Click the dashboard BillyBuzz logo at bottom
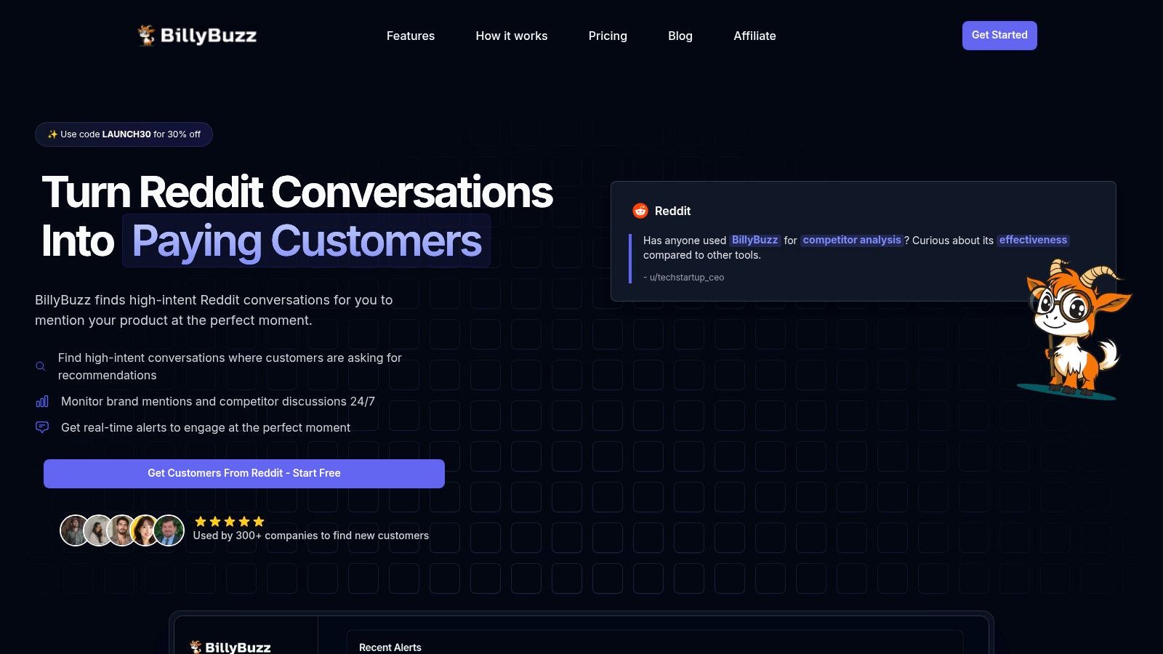1163x654 pixels. click(x=230, y=647)
